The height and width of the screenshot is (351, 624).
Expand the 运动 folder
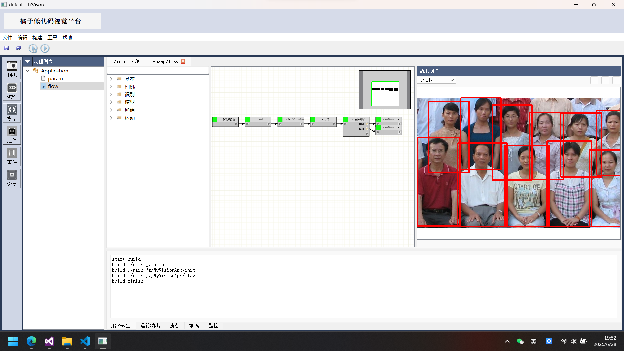click(x=111, y=118)
